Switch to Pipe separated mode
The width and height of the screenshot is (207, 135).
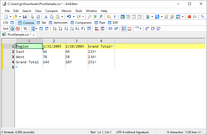[x=100, y=23]
